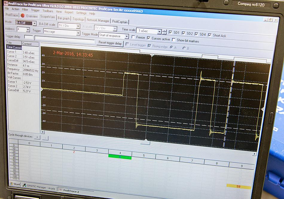This screenshot has width=284, height=199.
Task: Select the B radio button
Action: [184, 48]
